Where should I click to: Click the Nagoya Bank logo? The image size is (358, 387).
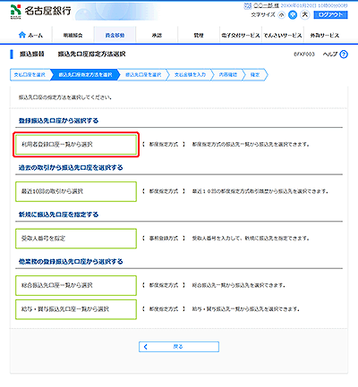coord(40,12)
